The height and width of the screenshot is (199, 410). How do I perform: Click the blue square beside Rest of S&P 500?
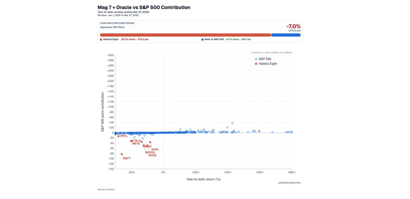pos(202,40)
